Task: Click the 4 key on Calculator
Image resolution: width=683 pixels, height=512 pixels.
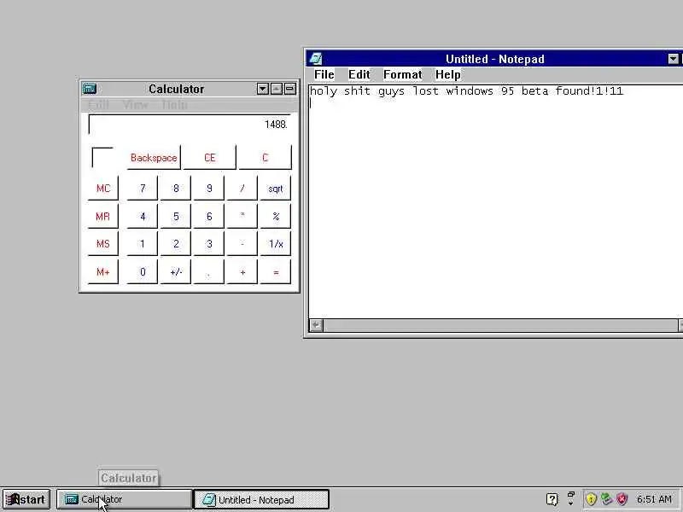Action: [x=143, y=217]
